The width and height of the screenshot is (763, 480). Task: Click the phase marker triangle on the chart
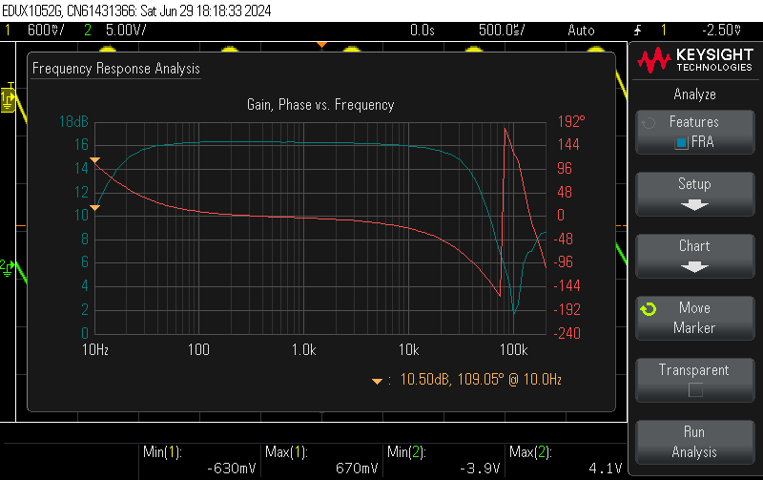[94, 160]
